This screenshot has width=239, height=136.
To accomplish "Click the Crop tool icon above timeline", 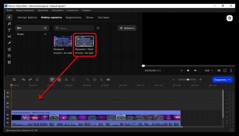I will (x=88, y=79).
